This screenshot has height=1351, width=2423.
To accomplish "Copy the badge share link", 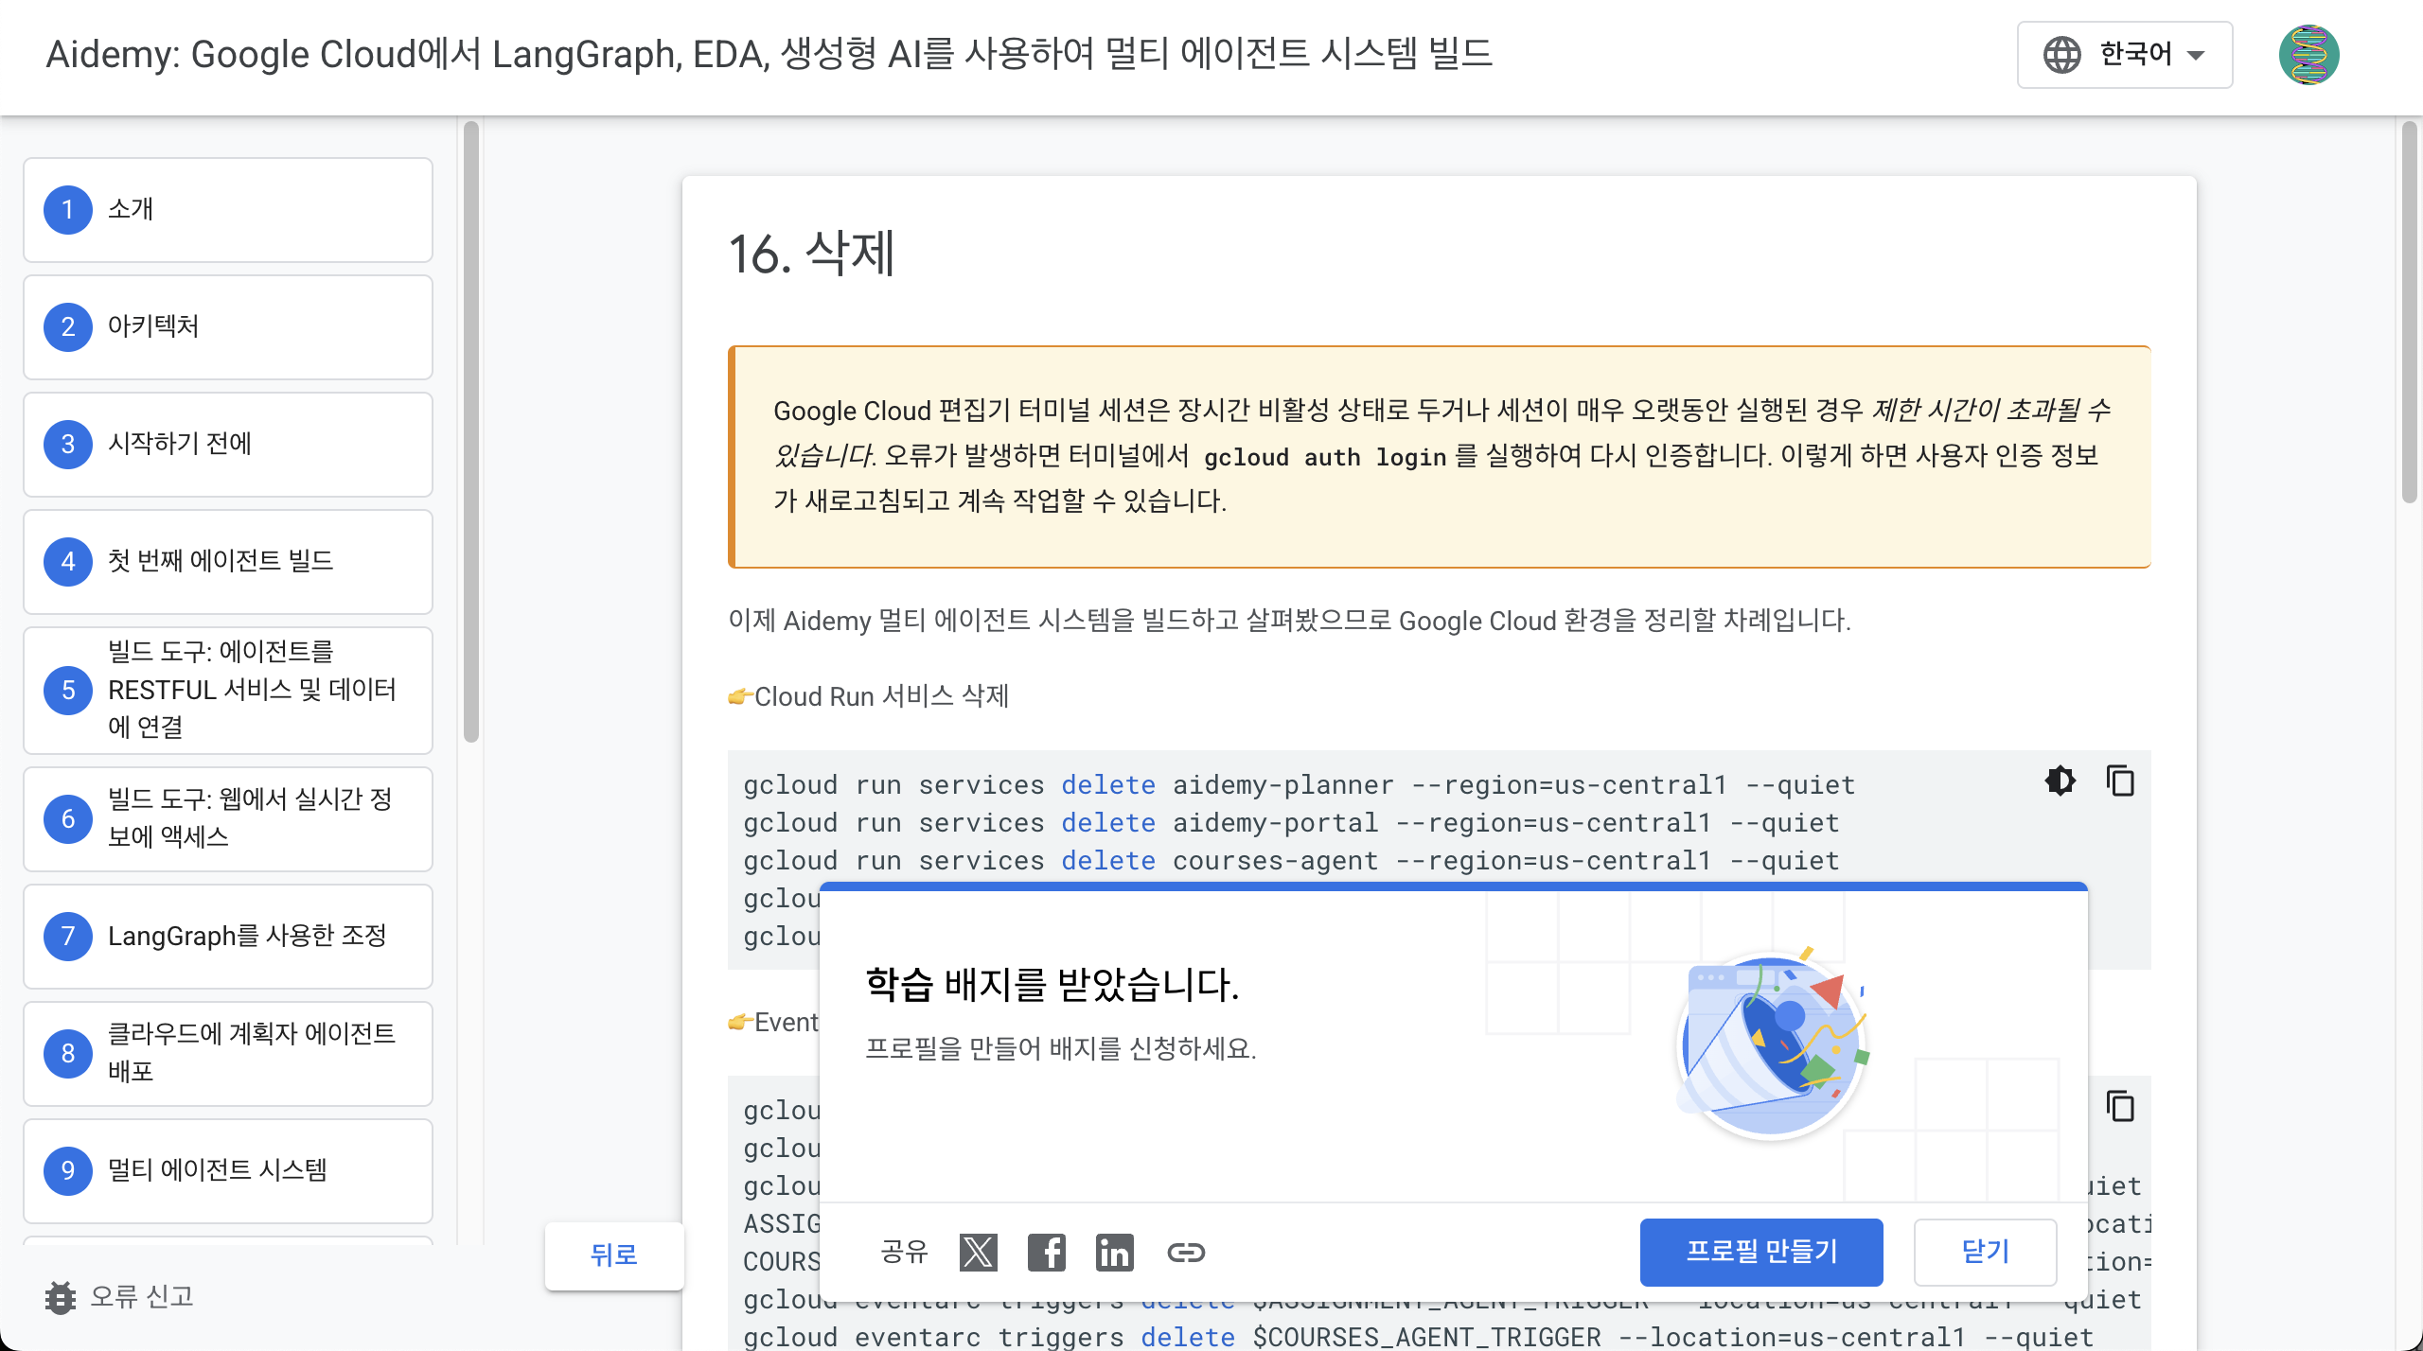I will [x=1185, y=1253].
